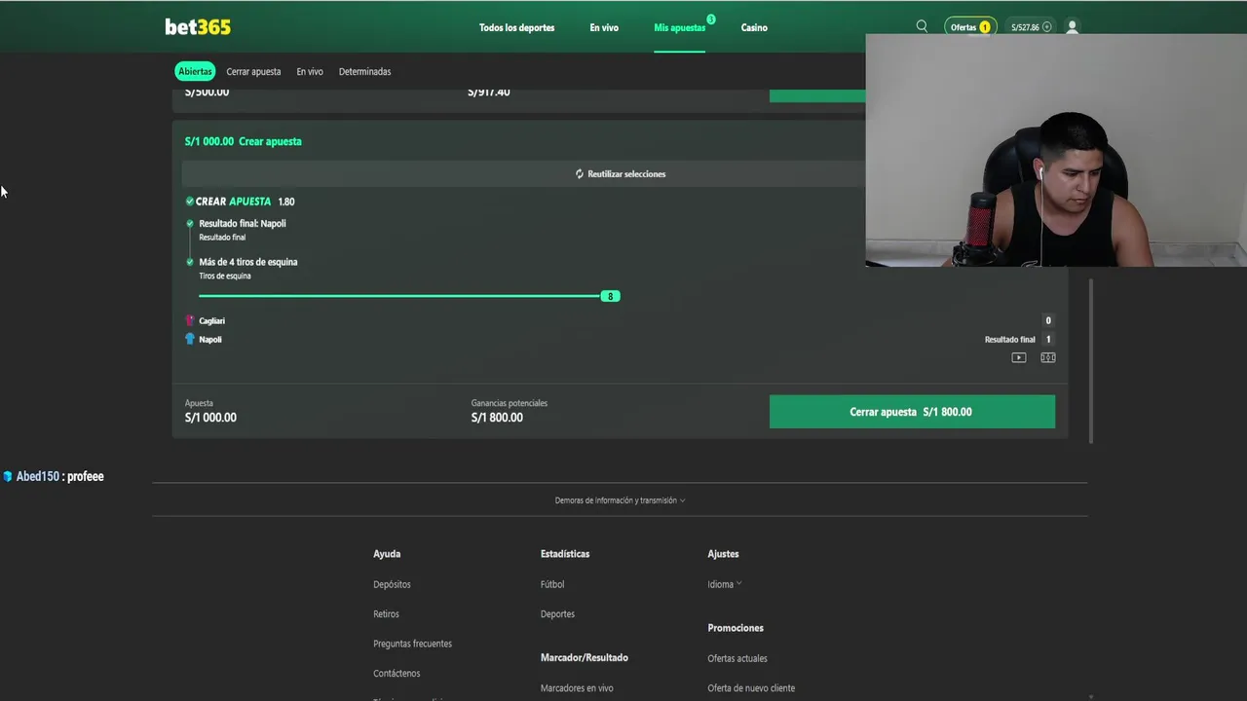Click the Cagliari team name
Screen dimensions: 1247x701
(211, 320)
